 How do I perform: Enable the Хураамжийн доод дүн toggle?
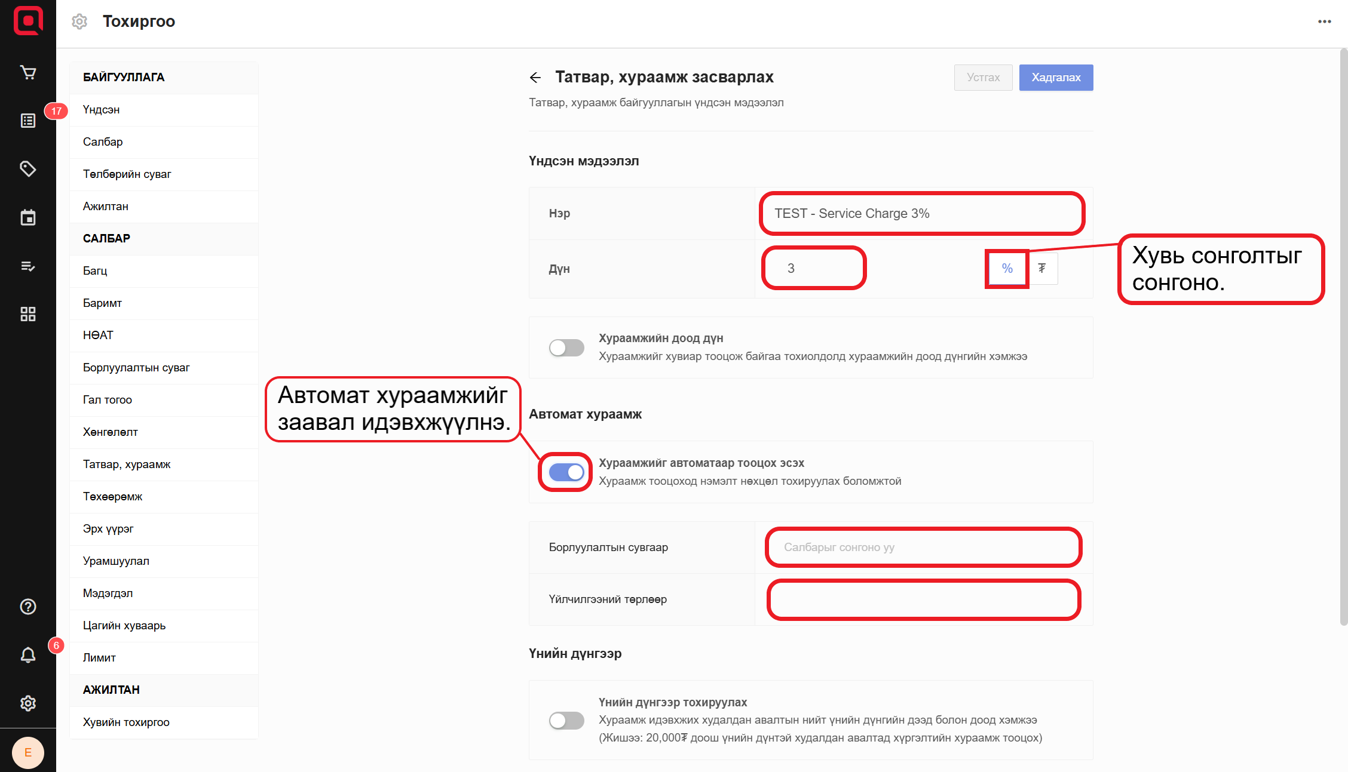coord(566,347)
